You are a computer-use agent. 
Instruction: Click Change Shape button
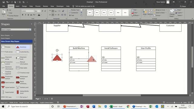[x=172, y=13]
